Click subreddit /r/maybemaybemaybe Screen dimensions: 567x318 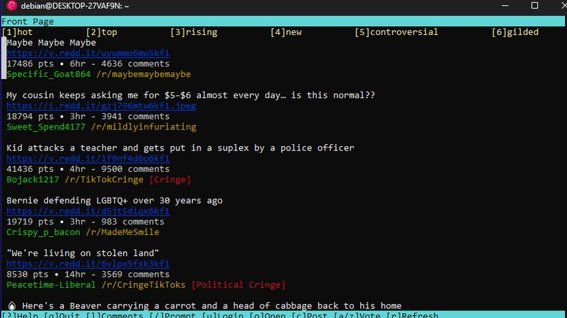point(144,74)
